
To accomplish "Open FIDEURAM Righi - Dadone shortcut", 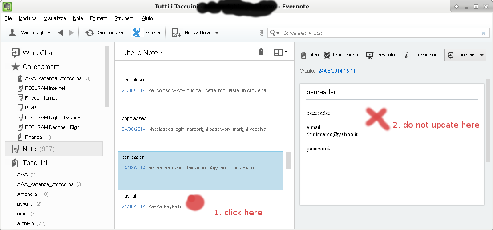I will point(49,117).
